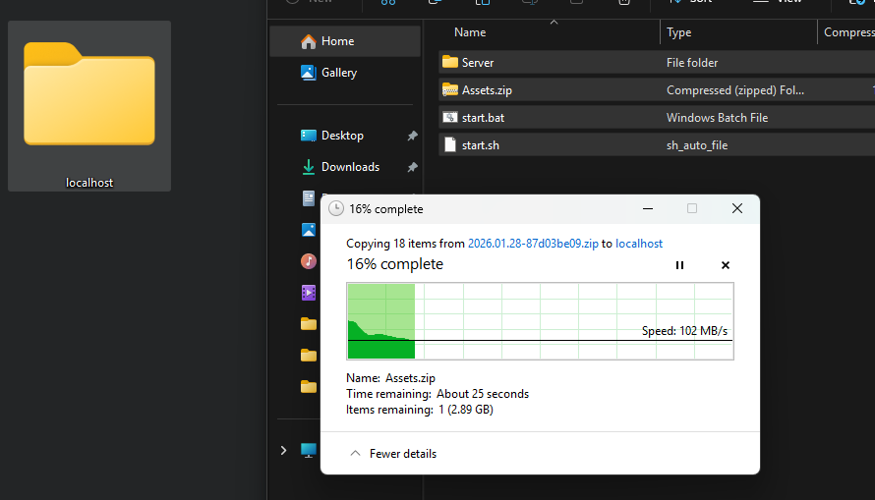Click the 'File folder' type cell
This screenshot has height=500, width=875.
(x=692, y=63)
